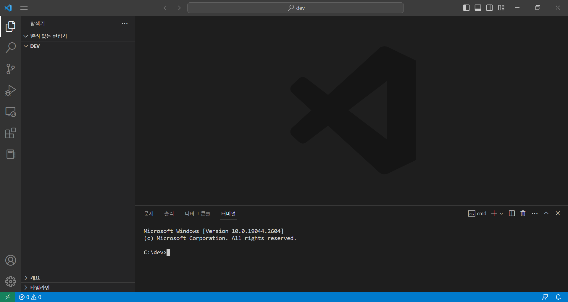The image size is (568, 302).
Task: Open the notifications bell
Action: pyautogui.click(x=558, y=297)
